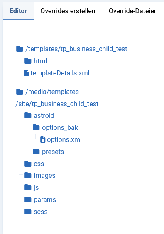Image resolution: width=164 pixels, height=234 pixels.
Task: Collapse the /templates/tp_business_child_test path label
Action: (x=76, y=49)
